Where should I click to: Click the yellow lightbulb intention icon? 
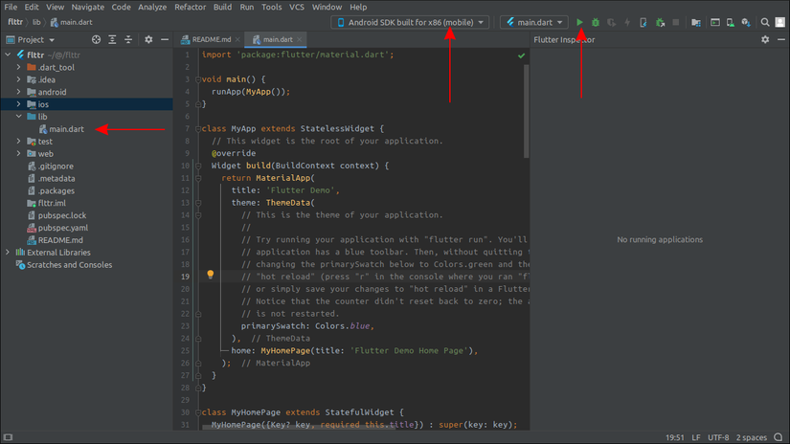coord(211,275)
